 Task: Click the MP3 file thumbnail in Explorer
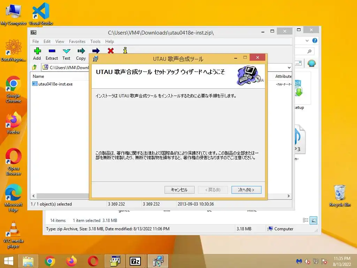coord(299,139)
